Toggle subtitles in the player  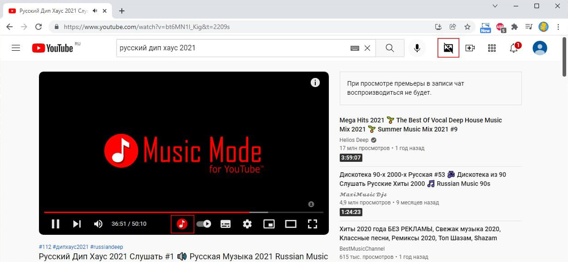pyautogui.click(x=226, y=224)
